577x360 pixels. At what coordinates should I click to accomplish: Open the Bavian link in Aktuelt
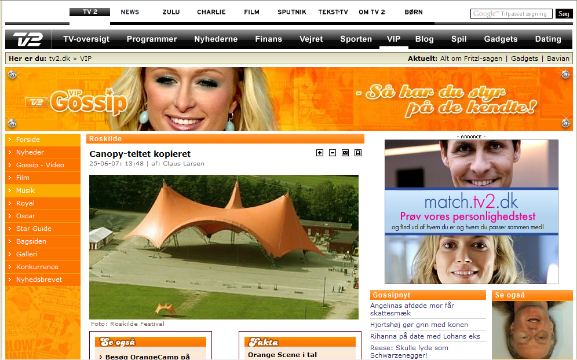(x=558, y=58)
